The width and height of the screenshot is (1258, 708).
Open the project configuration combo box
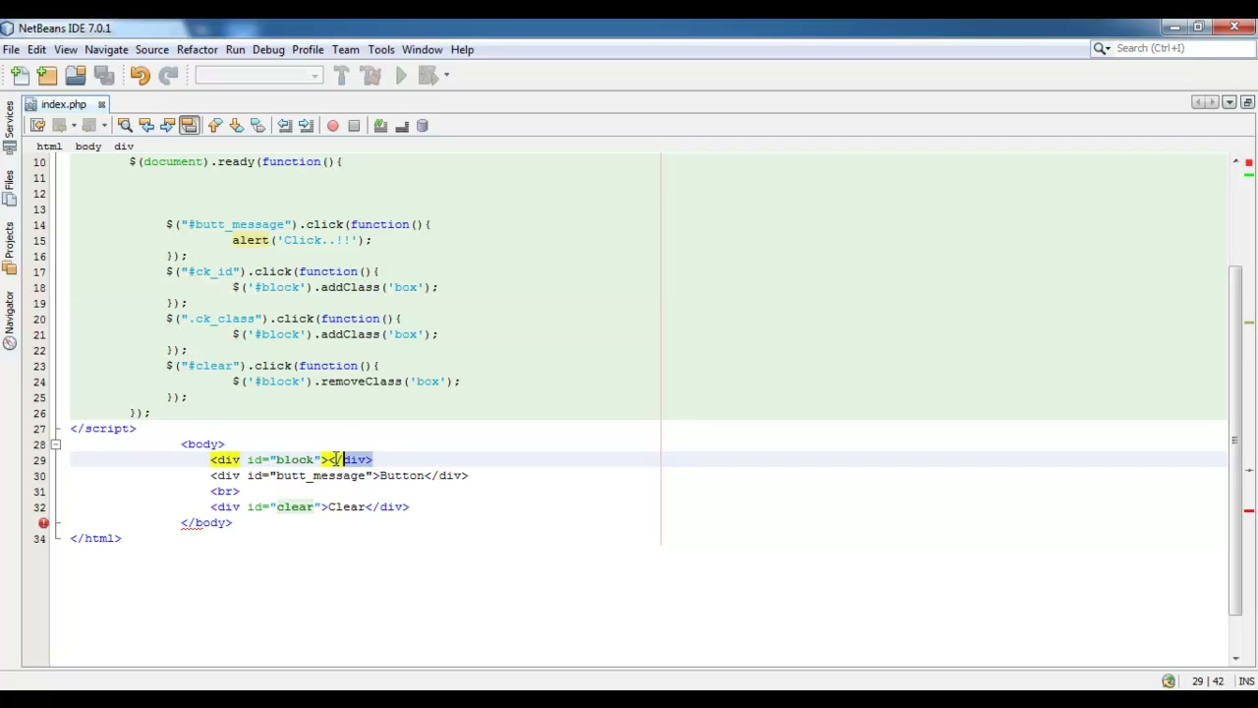click(x=258, y=76)
